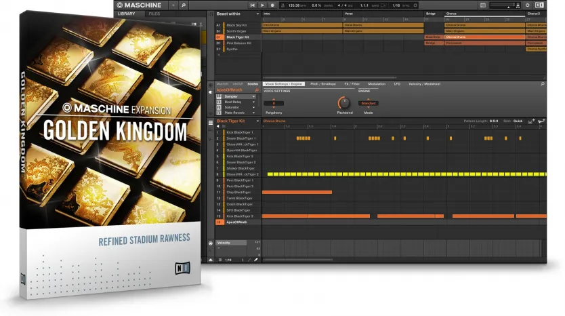Viewport: 565px width, 316px height.
Task: Open the Sampler plug-in dropdown arrow
Action: [253, 96]
